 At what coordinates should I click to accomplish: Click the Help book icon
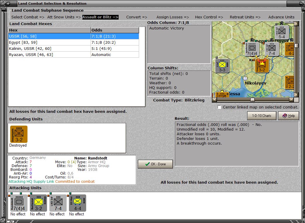285,116
